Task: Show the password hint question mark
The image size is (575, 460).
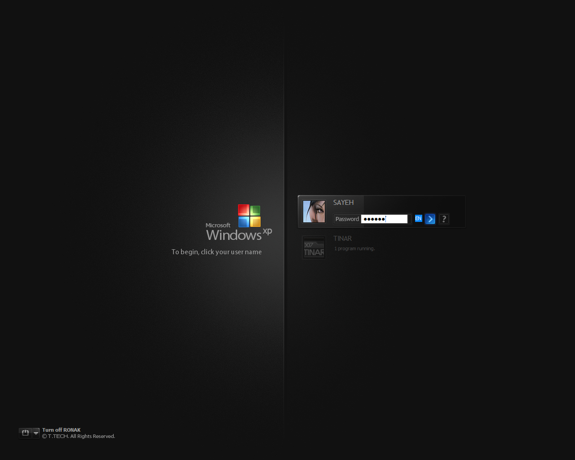Action: click(444, 219)
